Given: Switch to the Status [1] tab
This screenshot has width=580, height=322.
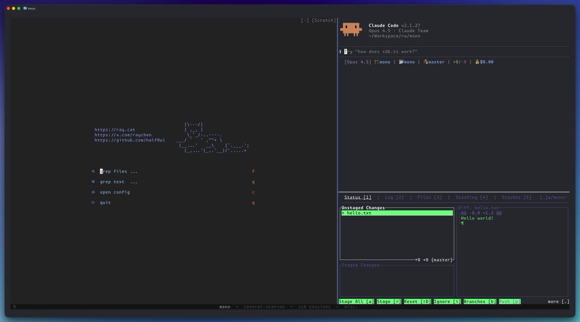Looking at the screenshot, I should pyautogui.click(x=358, y=197).
